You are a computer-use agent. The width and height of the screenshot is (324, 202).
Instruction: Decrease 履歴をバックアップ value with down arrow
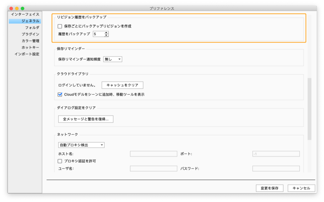tap(106, 35)
